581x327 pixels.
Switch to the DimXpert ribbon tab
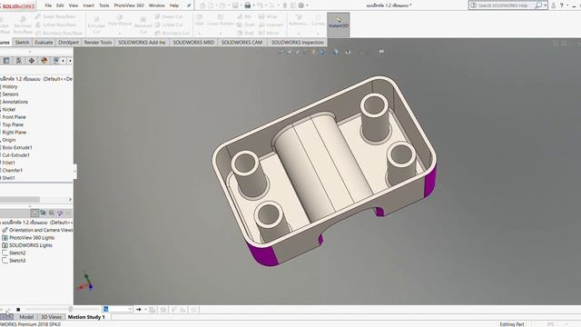pyautogui.click(x=69, y=43)
